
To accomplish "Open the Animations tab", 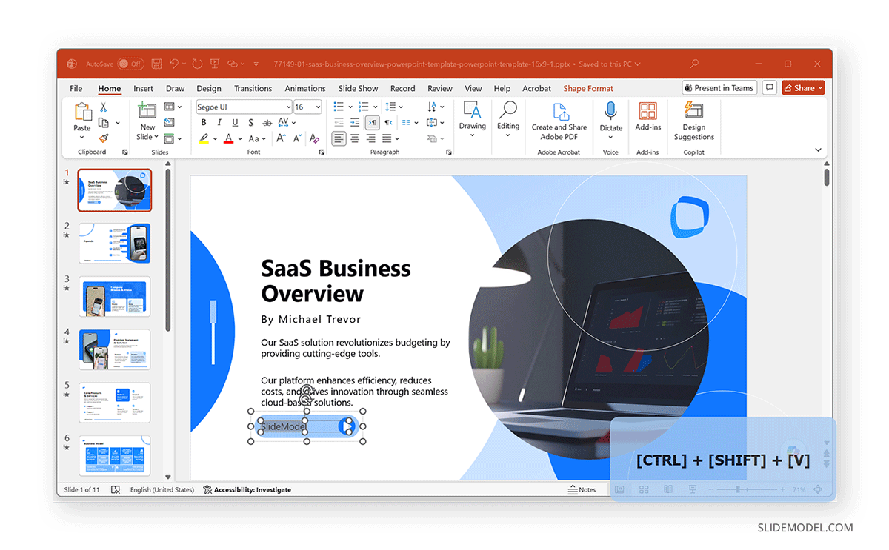I will coord(305,88).
